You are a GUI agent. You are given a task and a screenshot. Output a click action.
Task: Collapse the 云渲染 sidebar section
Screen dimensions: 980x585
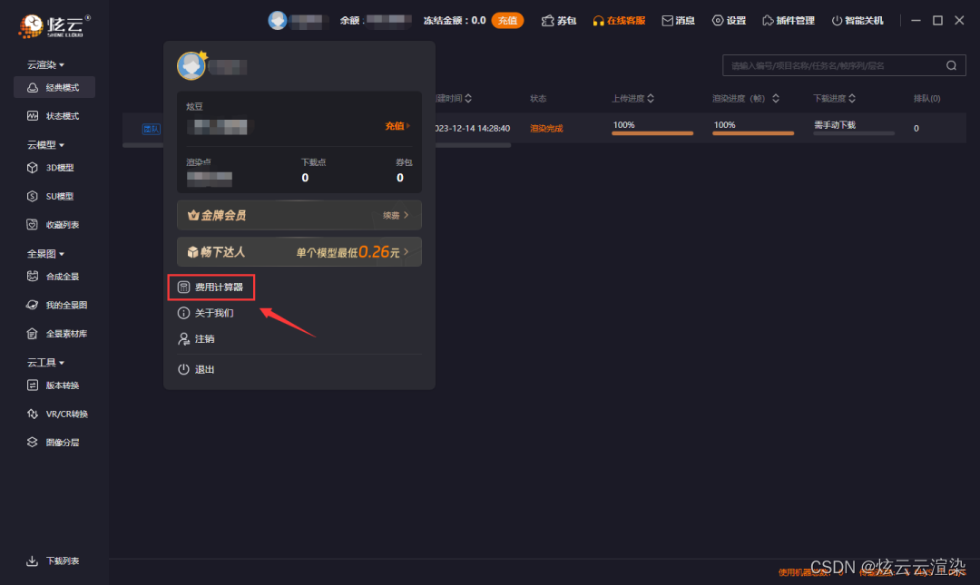(45, 65)
